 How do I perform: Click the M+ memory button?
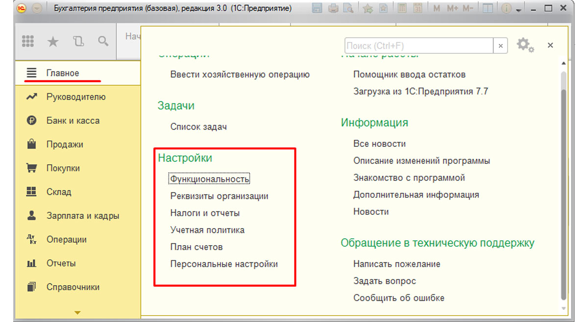tap(453, 8)
